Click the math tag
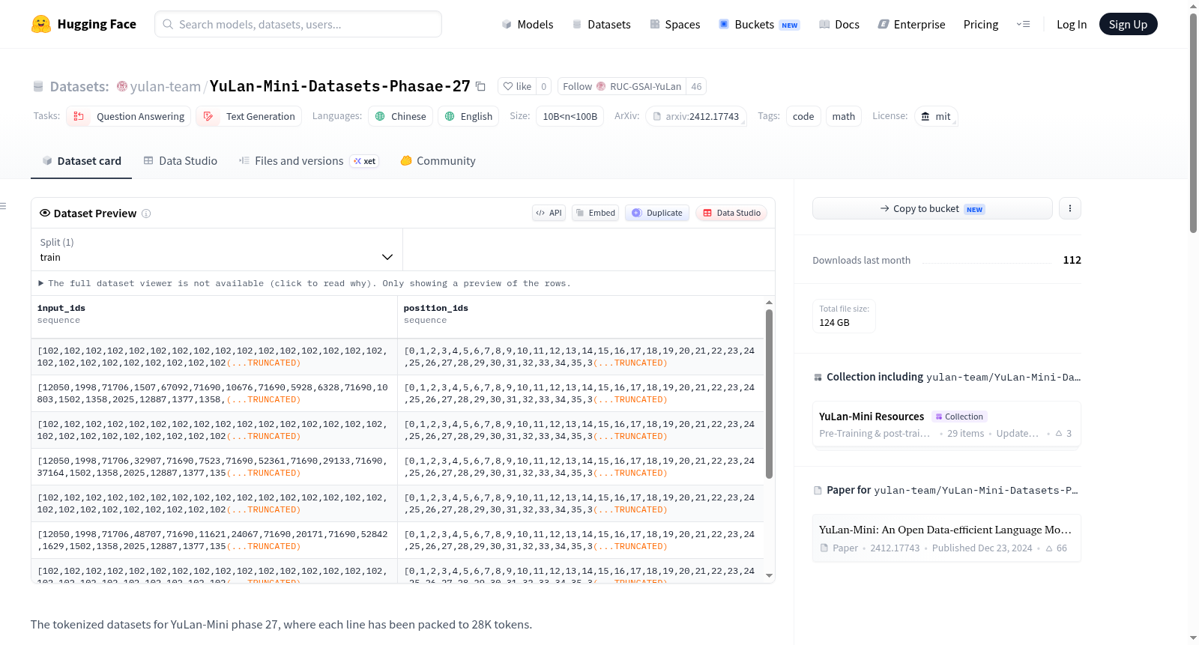 [844, 116]
